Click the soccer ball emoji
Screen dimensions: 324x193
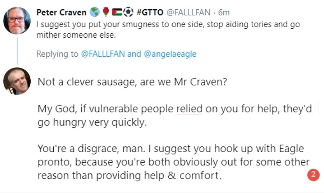tap(128, 12)
